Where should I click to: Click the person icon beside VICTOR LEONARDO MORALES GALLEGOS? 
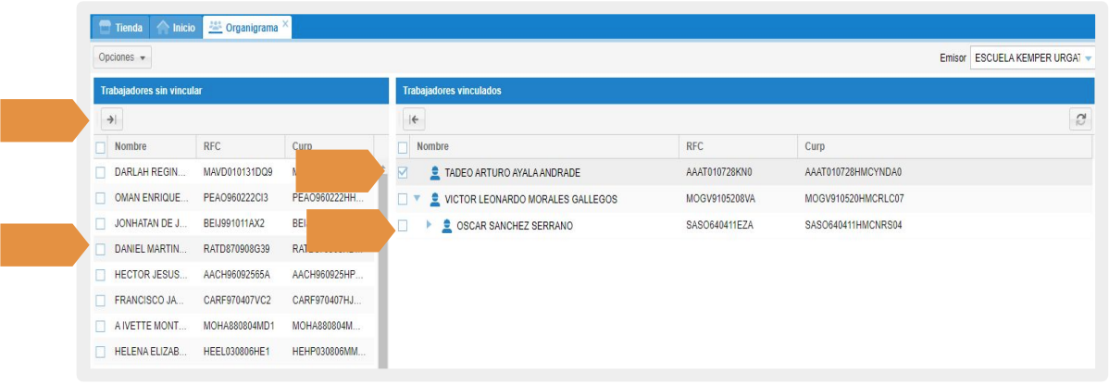pyautogui.click(x=435, y=199)
